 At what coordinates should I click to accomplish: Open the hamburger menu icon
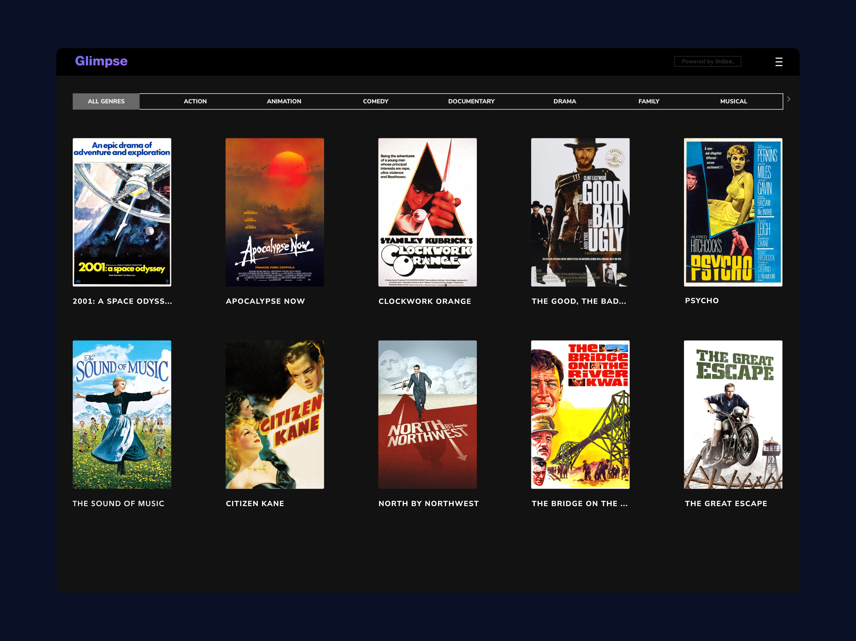click(x=779, y=62)
